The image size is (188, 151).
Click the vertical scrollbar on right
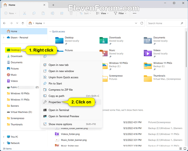(x=186, y=49)
